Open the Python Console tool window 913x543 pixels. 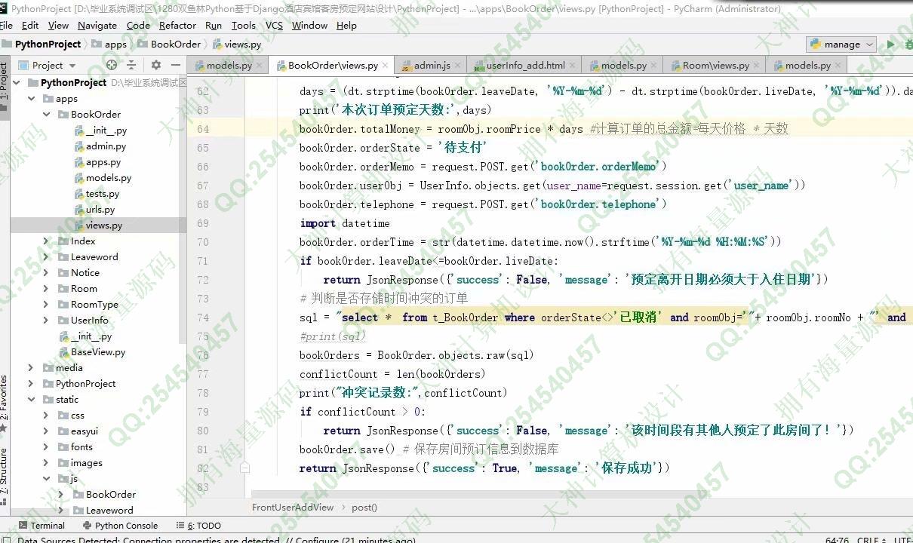(119, 526)
